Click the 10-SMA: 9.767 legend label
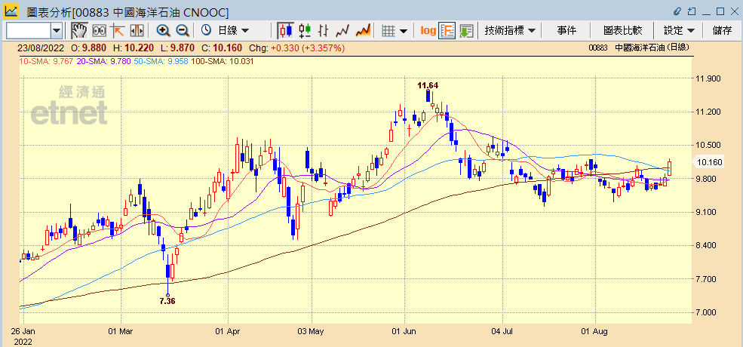Viewport: 743px width, 347px height. [x=46, y=60]
